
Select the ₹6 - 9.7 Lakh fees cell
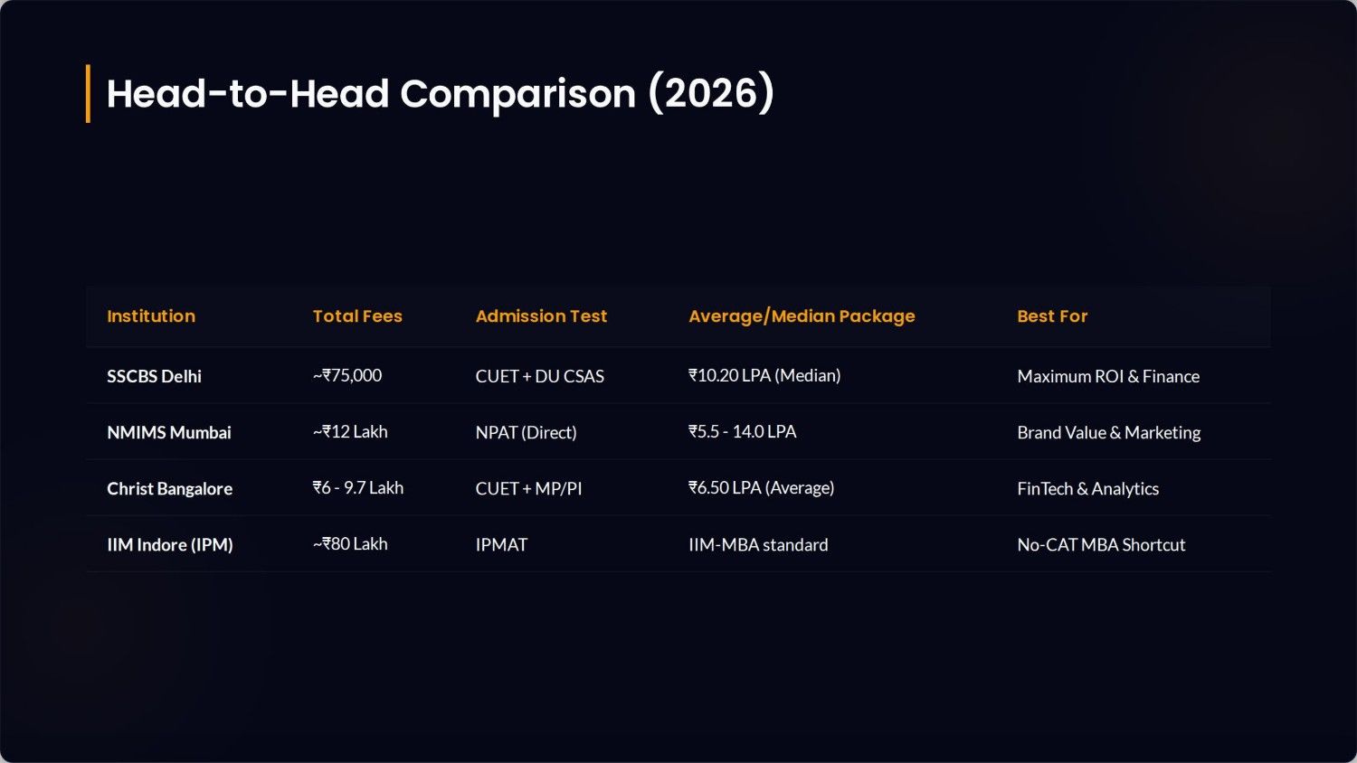tap(358, 487)
